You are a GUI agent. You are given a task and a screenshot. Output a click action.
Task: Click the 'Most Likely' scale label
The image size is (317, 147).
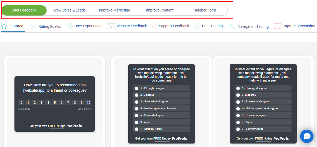click(x=84, y=109)
